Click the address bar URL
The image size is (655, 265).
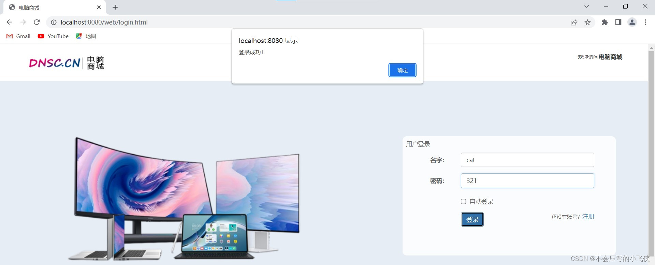tap(104, 22)
